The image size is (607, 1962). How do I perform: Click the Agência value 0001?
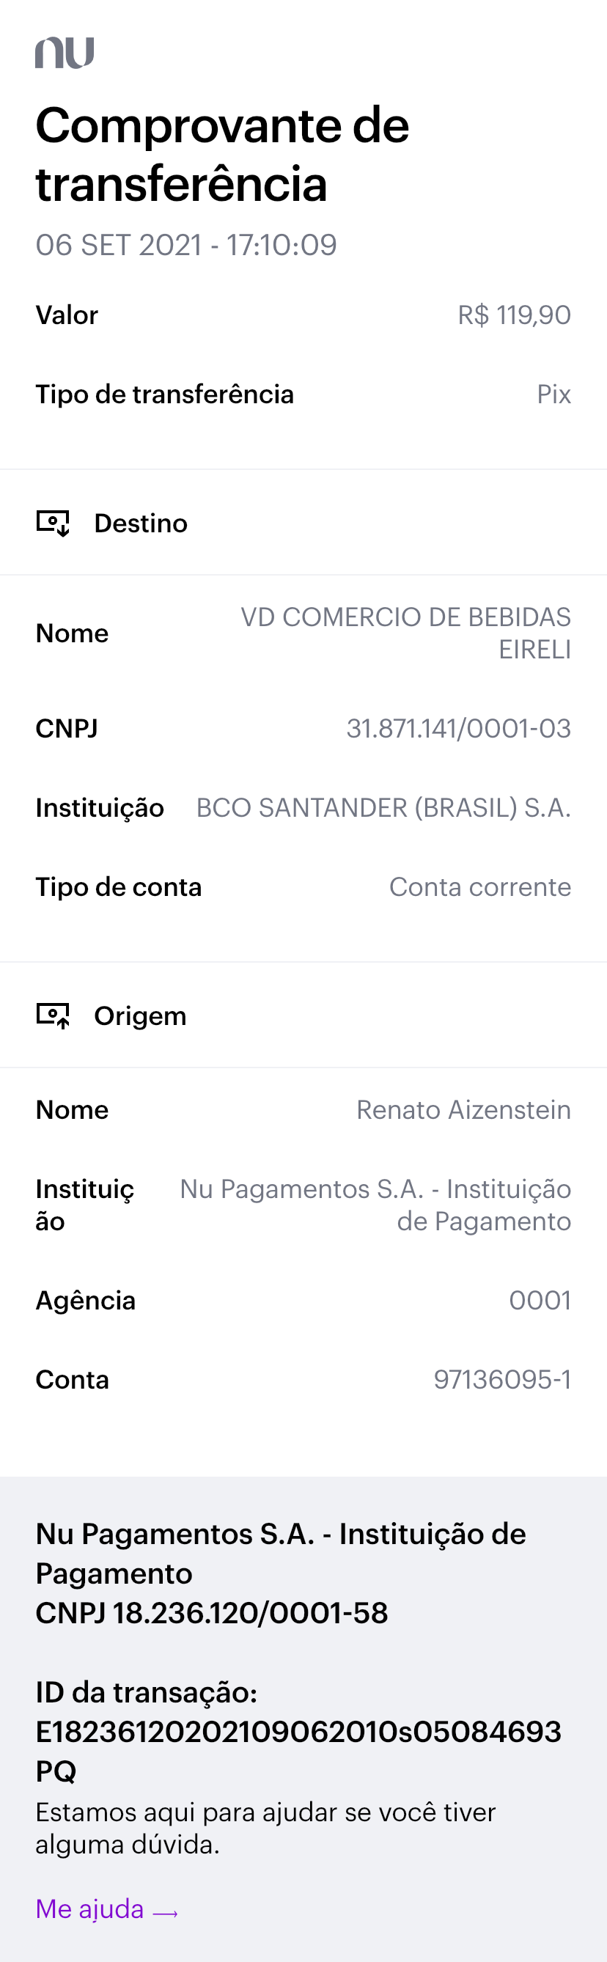[x=540, y=1301]
